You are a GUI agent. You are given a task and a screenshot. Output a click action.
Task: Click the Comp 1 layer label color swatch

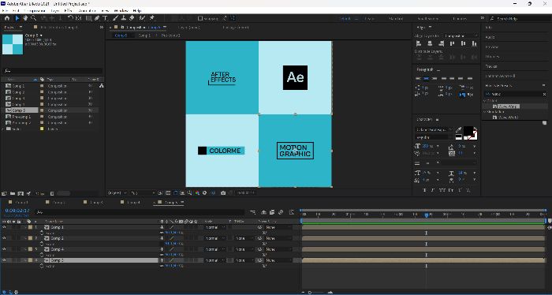click(x=30, y=227)
